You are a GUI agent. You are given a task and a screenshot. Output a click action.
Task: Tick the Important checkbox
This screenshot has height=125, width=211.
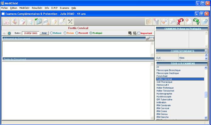click(x=139, y=33)
